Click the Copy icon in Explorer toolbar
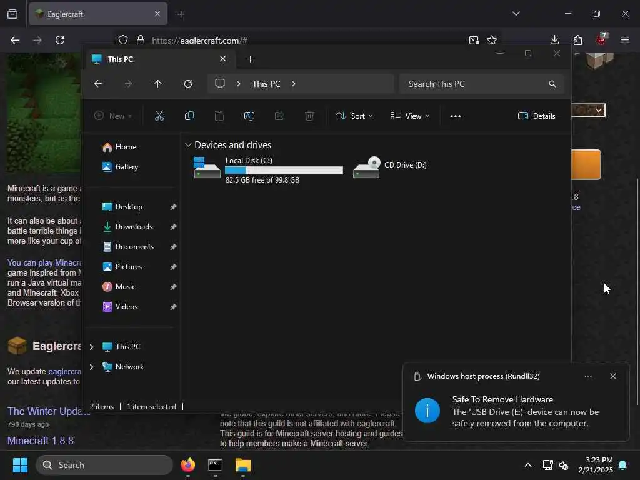The image size is (640, 480). point(189,116)
